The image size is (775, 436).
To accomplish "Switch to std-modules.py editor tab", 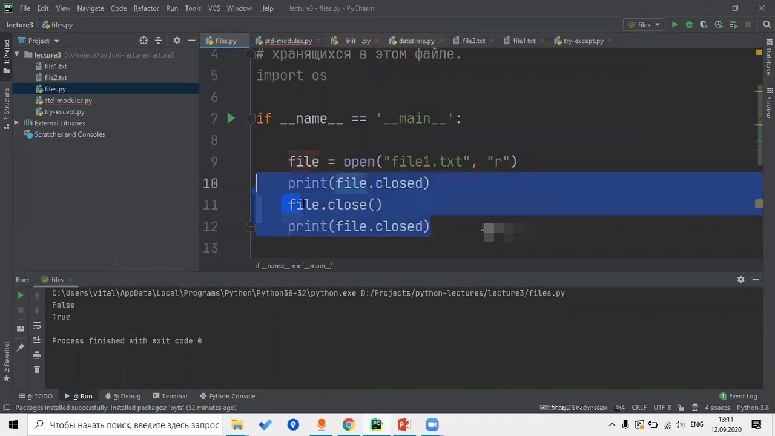I will [288, 41].
